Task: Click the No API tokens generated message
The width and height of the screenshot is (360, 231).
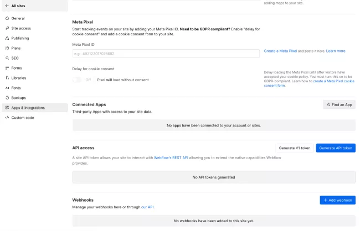Action: (214, 177)
